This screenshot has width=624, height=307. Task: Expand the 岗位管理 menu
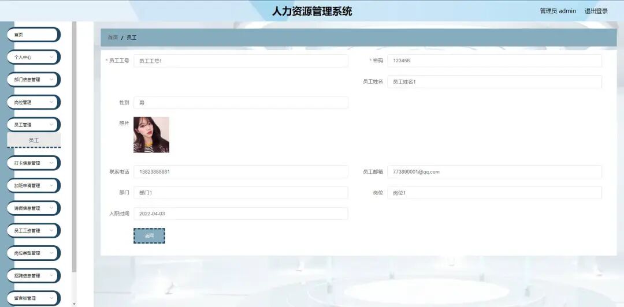coord(34,102)
